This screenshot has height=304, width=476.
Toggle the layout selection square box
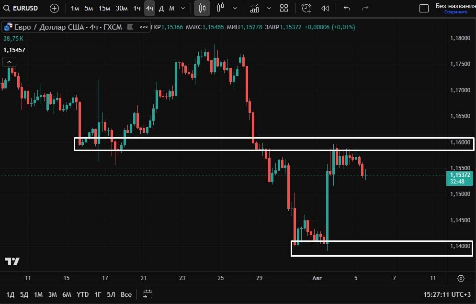point(424,8)
